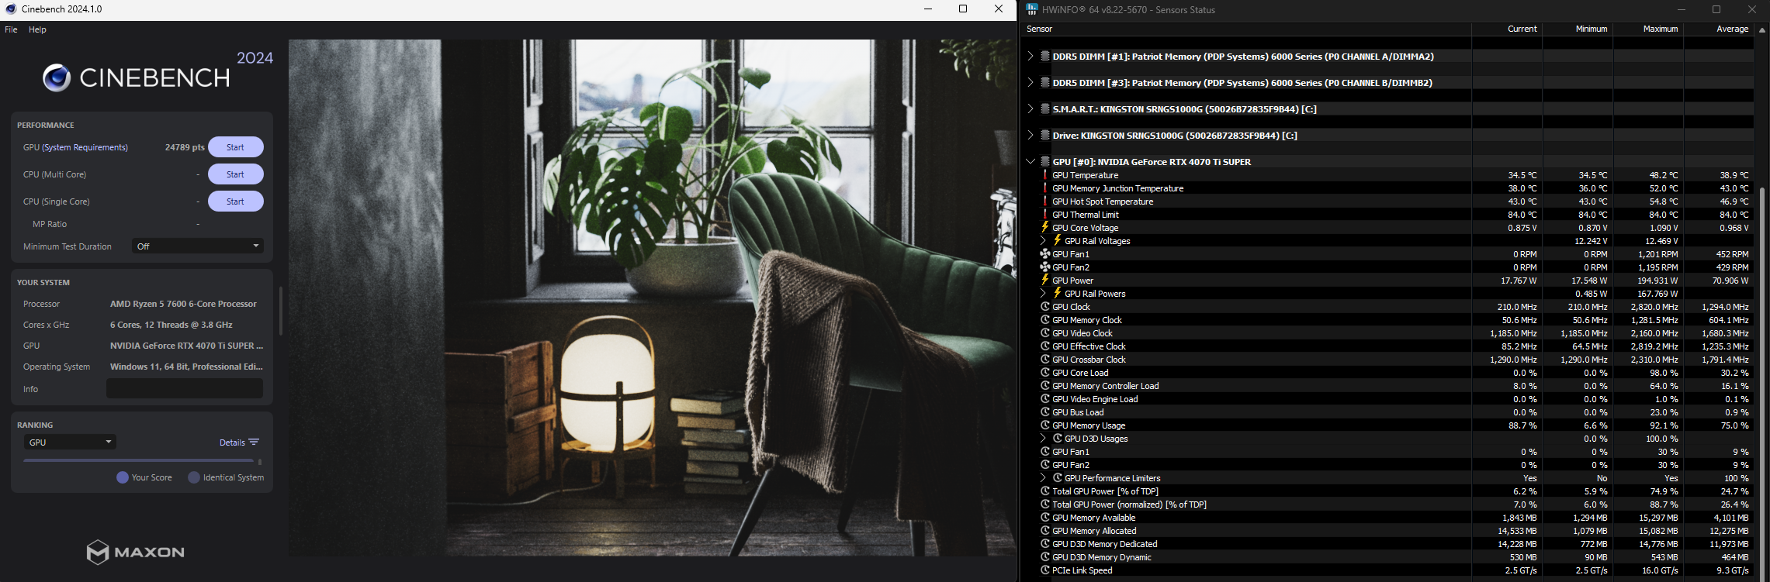Click the GPU Memory Junction Temperature icon

pyautogui.click(x=1045, y=188)
